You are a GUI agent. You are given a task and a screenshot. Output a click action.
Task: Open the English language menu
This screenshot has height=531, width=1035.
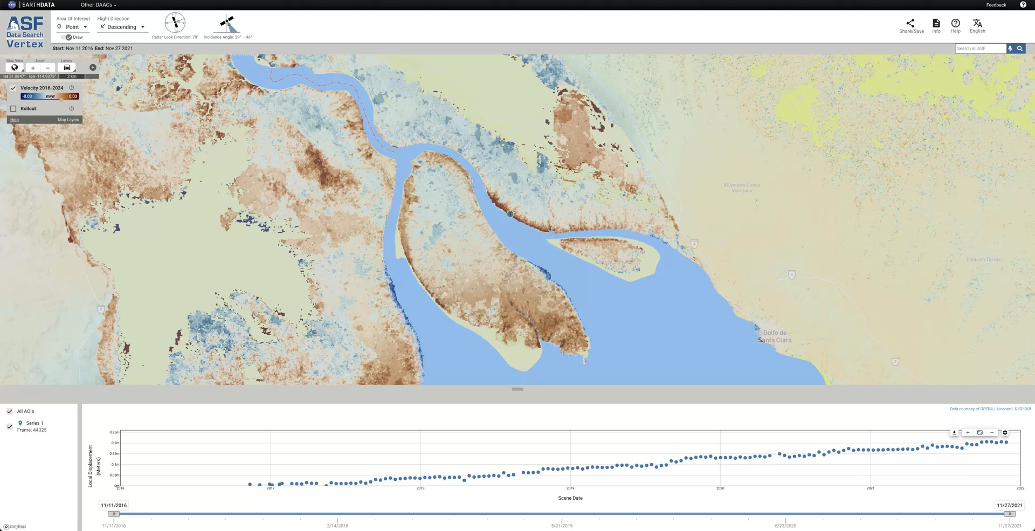(x=977, y=25)
